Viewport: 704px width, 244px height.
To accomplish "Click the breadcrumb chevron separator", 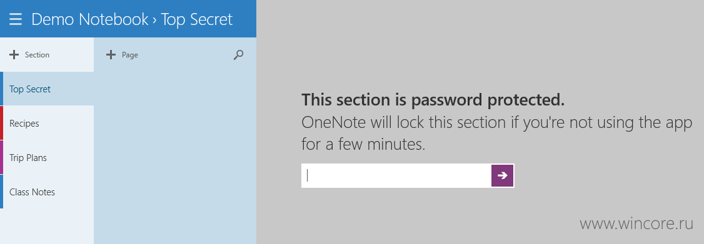I will click(154, 20).
